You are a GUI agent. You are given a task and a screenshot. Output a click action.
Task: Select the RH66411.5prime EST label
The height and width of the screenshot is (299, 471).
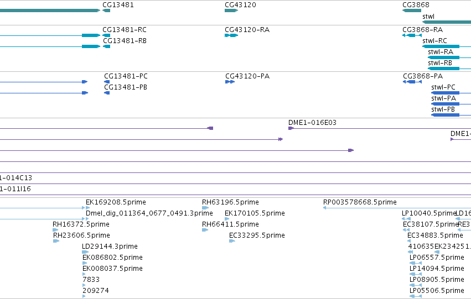[x=230, y=224]
